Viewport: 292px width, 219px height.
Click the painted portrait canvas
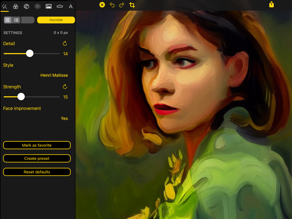(184, 115)
